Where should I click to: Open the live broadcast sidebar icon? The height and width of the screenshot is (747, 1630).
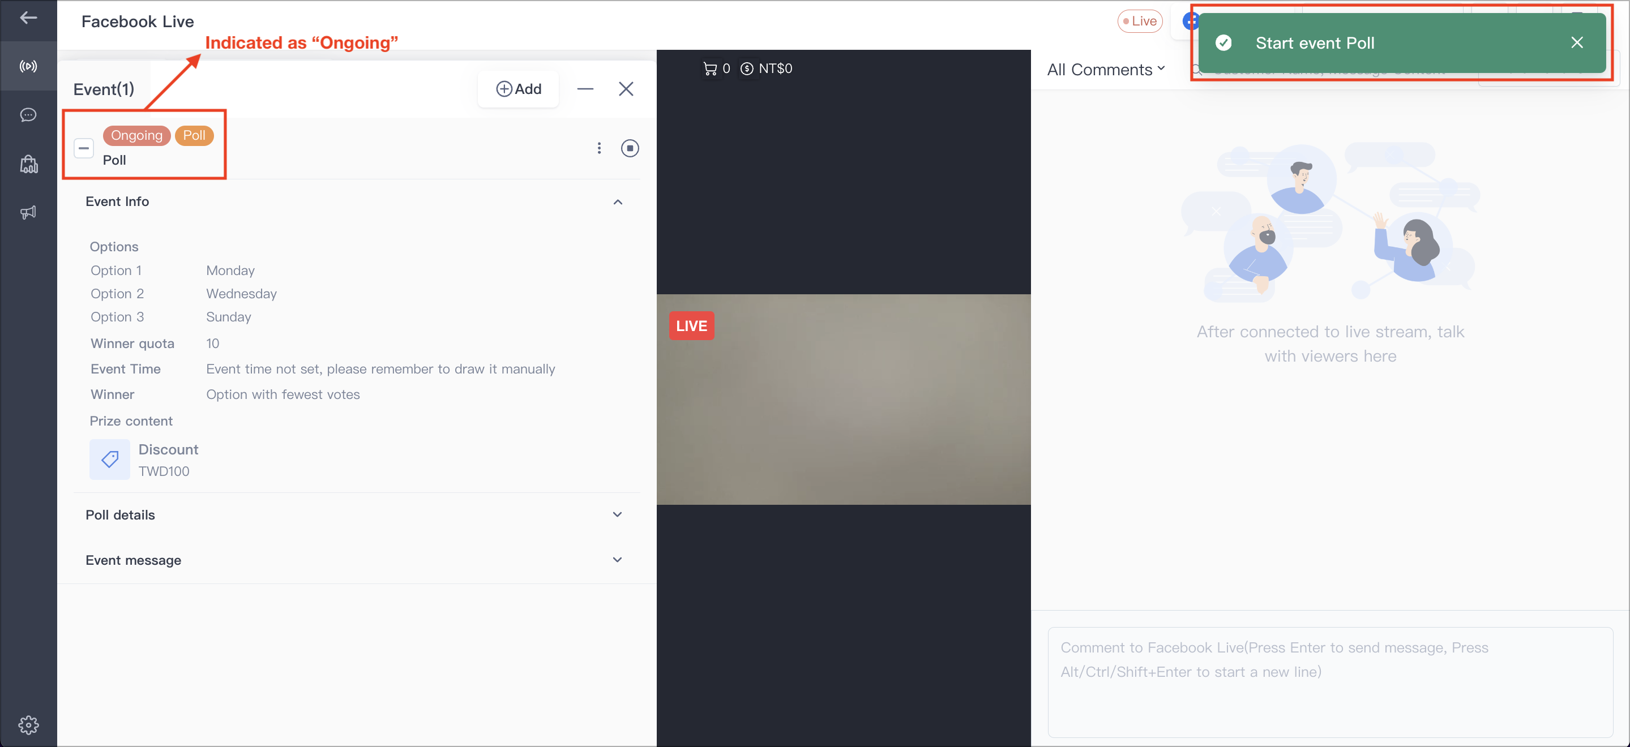click(28, 66)
